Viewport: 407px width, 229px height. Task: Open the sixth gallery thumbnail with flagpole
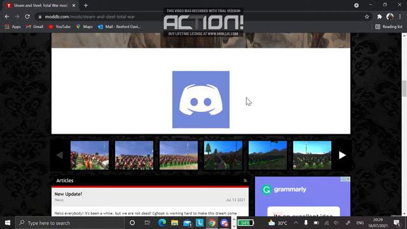(312, 155)
